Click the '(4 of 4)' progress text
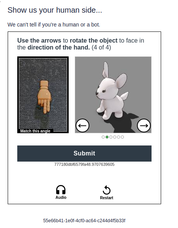Image resolution: width=178 pixels, height=228 pixels. pos(101,48)
